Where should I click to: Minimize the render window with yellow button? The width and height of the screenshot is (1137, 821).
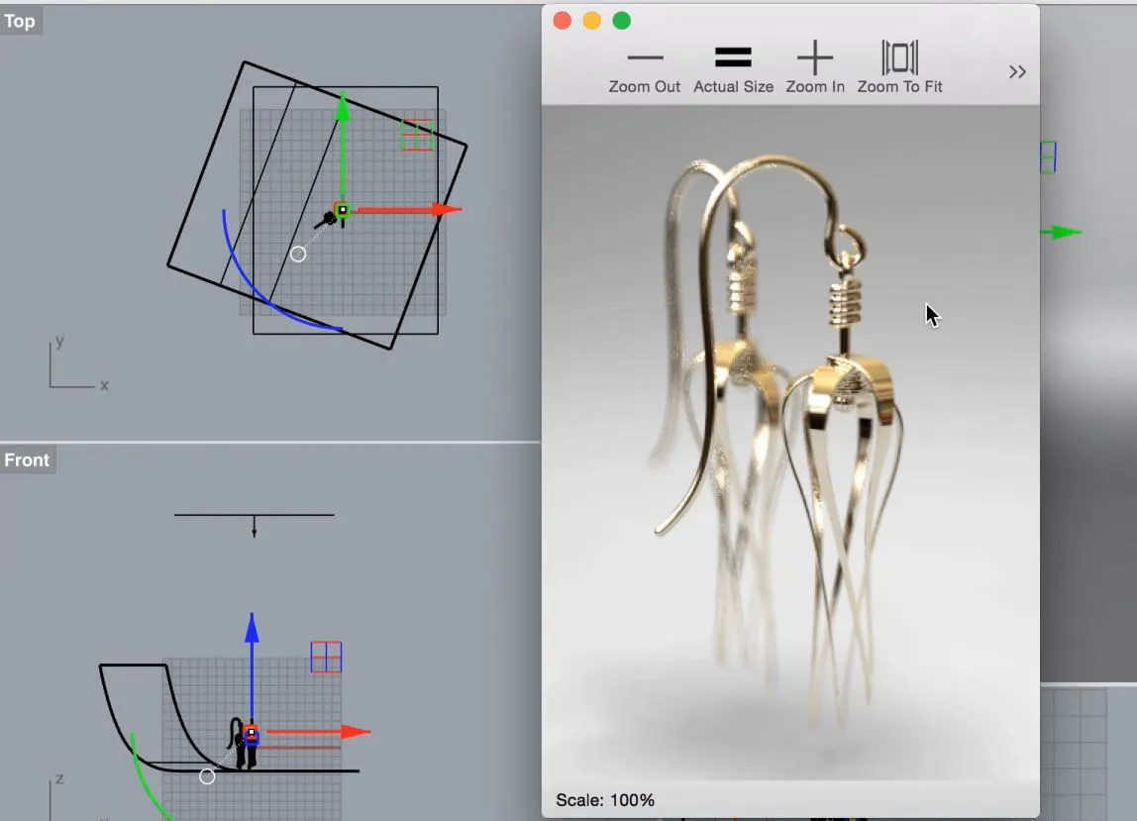coord(592,21)
